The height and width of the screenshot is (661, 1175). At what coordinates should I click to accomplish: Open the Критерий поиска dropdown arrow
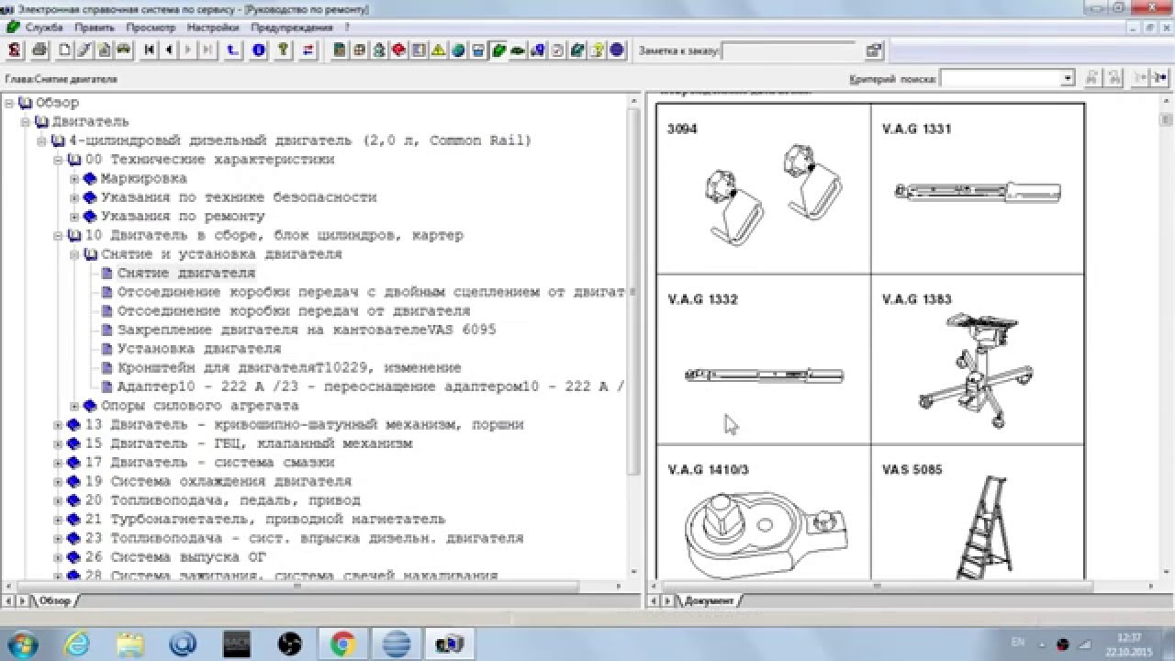point(1067,79)
